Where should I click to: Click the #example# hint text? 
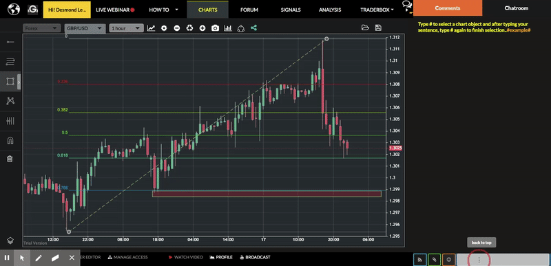[x=519, y=30]
